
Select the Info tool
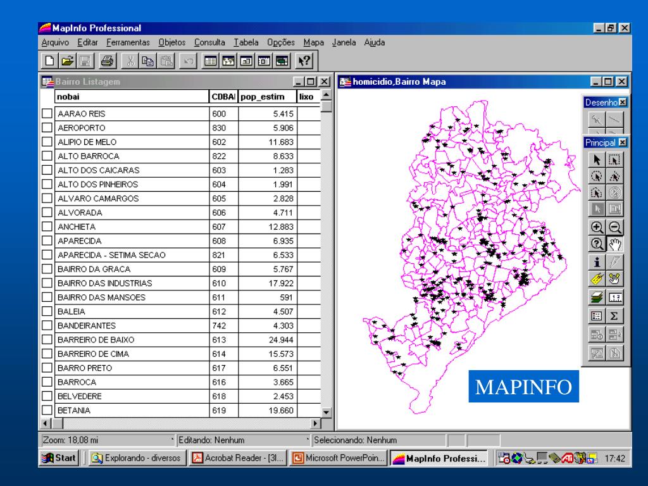596,262
